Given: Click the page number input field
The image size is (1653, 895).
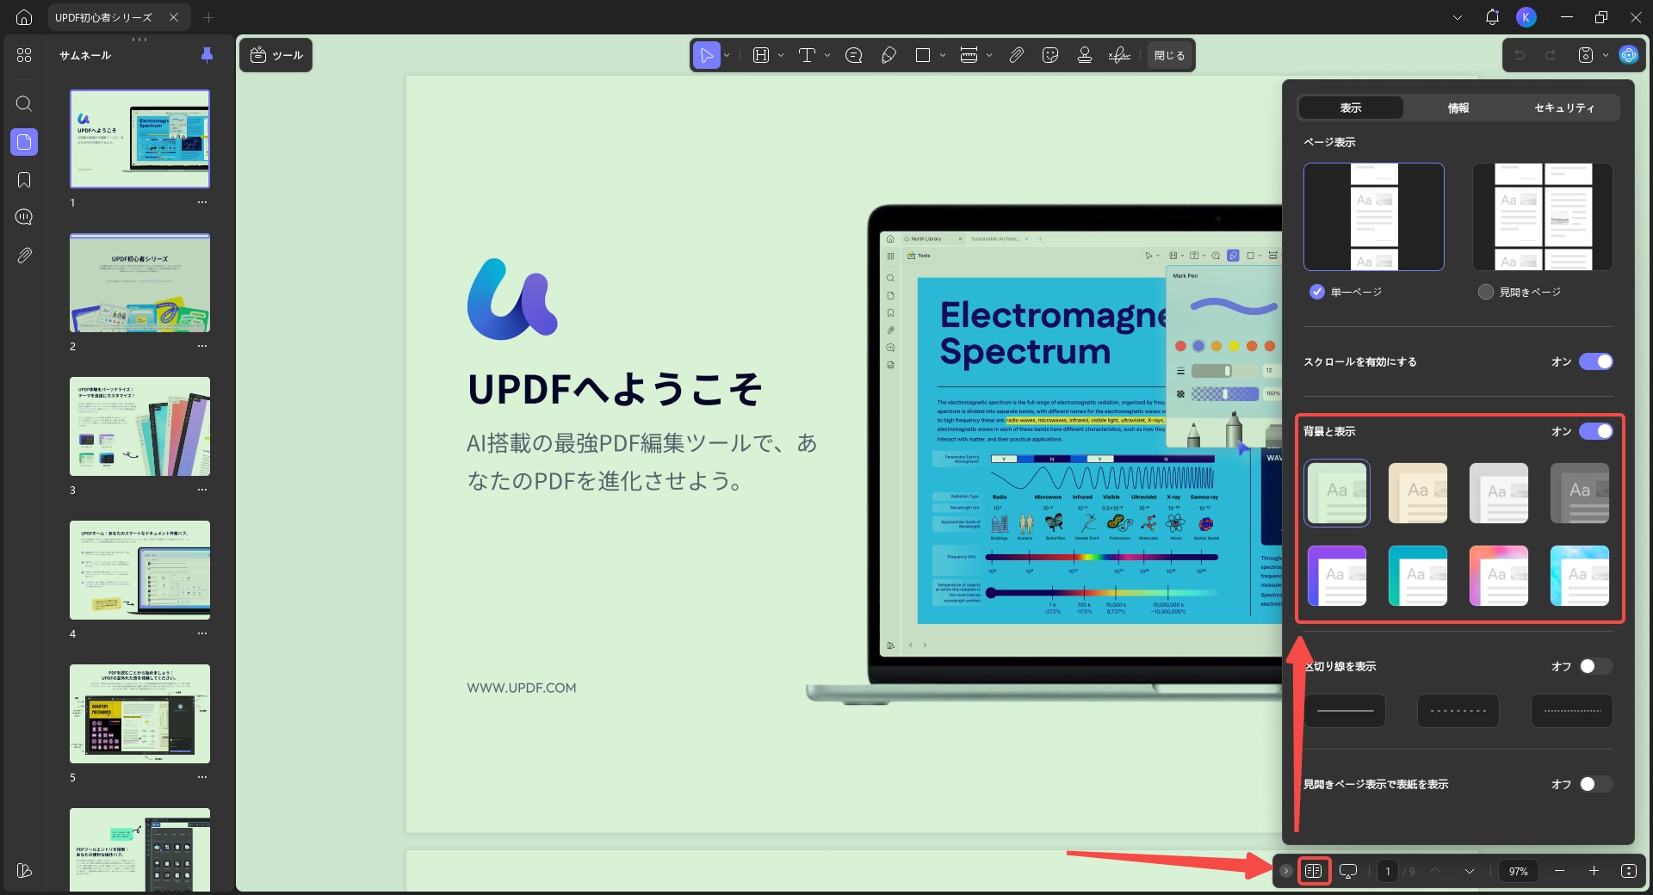Looking at the screenshot, I should (1387, 871).
